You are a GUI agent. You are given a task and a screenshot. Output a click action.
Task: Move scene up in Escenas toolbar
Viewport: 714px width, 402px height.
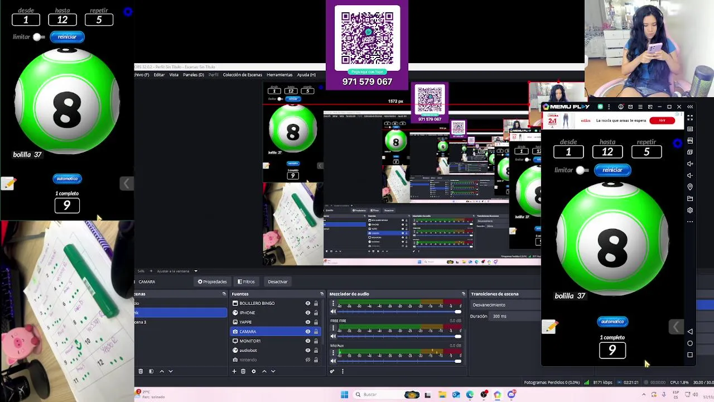pos(162,371)
